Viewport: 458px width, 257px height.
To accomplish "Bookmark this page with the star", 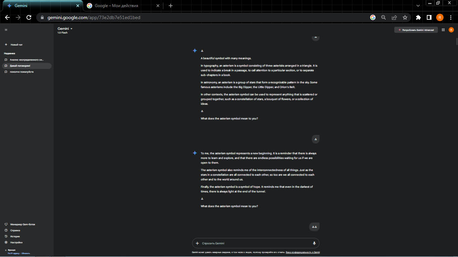I will tap(405, 17).
